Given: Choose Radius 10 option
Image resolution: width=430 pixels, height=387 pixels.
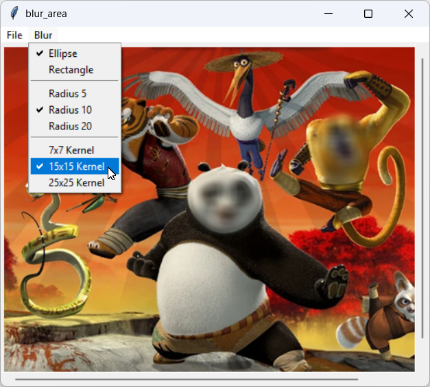Looking at the screenshot, I should click(x=75, y=110).
